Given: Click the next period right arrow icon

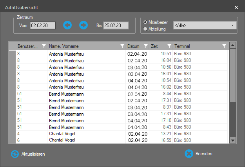Looking at the screenshot, I should point(83,25).
